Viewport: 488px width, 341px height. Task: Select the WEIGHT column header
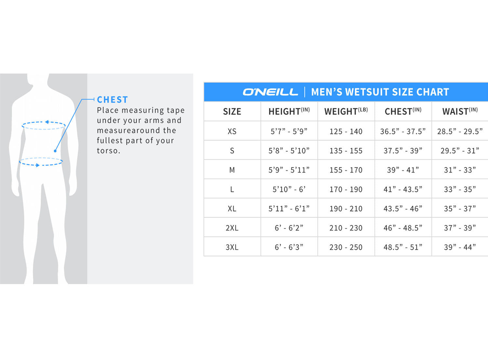346,111
